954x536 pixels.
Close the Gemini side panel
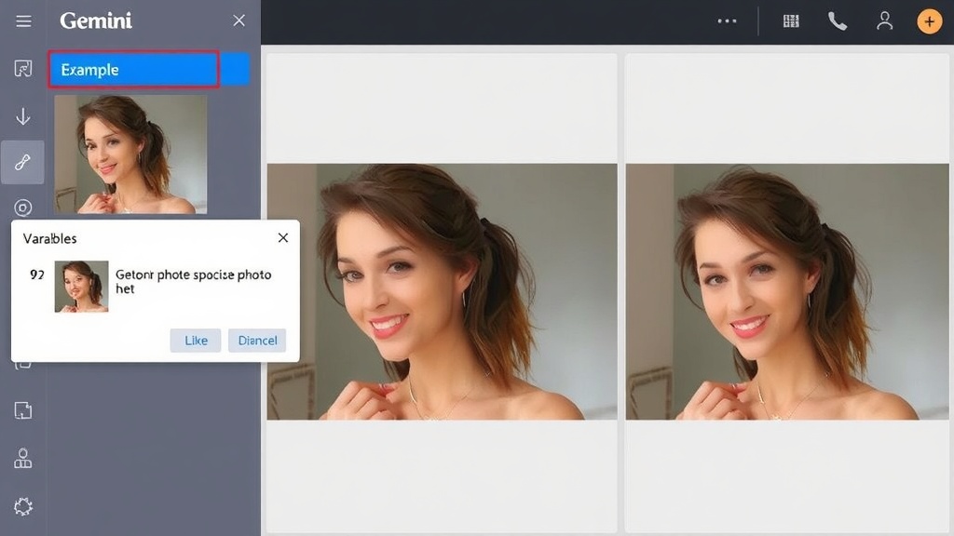[239, 20]
